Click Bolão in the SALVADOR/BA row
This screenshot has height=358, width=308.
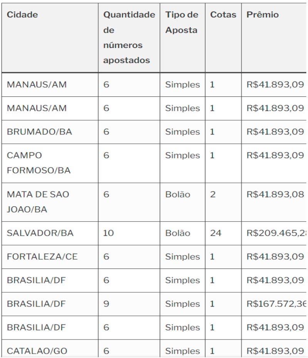pyautogui.click(x=178, y=233)
